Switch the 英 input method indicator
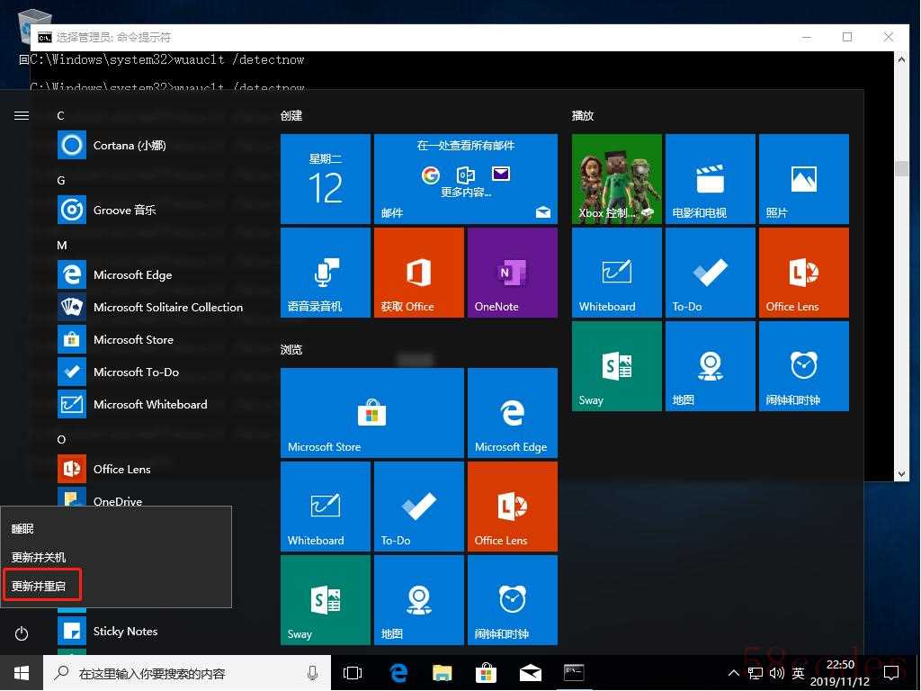Screen dimensions: 921x691 click(x=799, y=673)
